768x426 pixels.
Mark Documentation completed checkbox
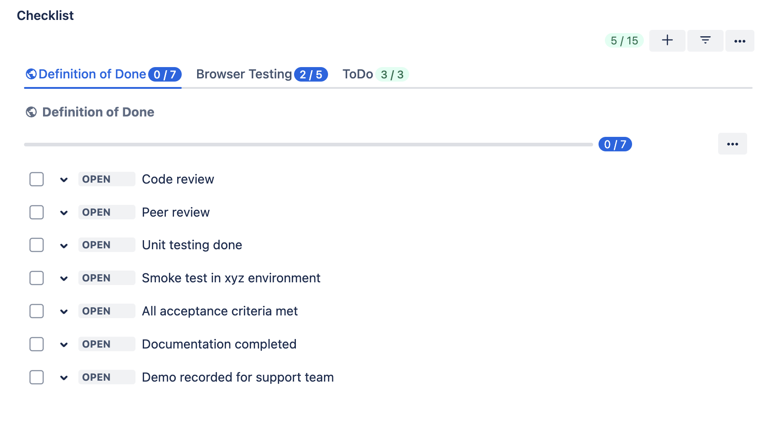[x=37, y=344]
